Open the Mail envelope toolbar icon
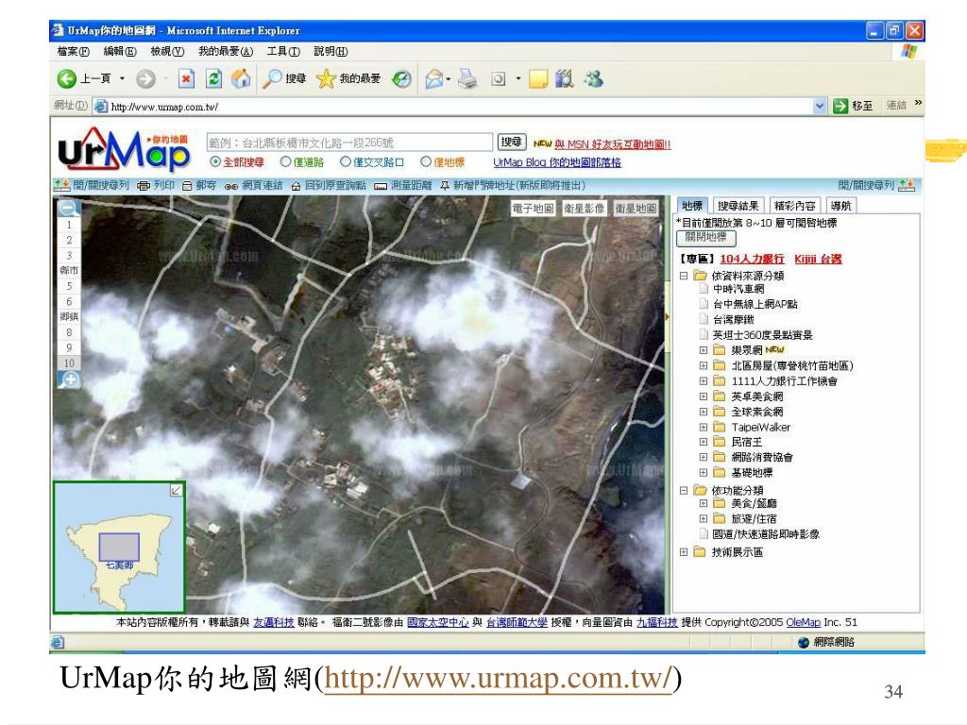Viewport: 967px width, 725px height. click(x=434, y=79)
